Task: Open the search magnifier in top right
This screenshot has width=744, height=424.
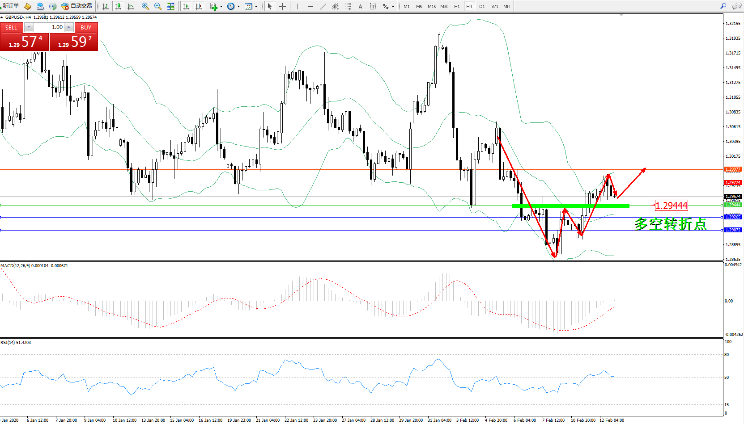Action: [723, 6]
